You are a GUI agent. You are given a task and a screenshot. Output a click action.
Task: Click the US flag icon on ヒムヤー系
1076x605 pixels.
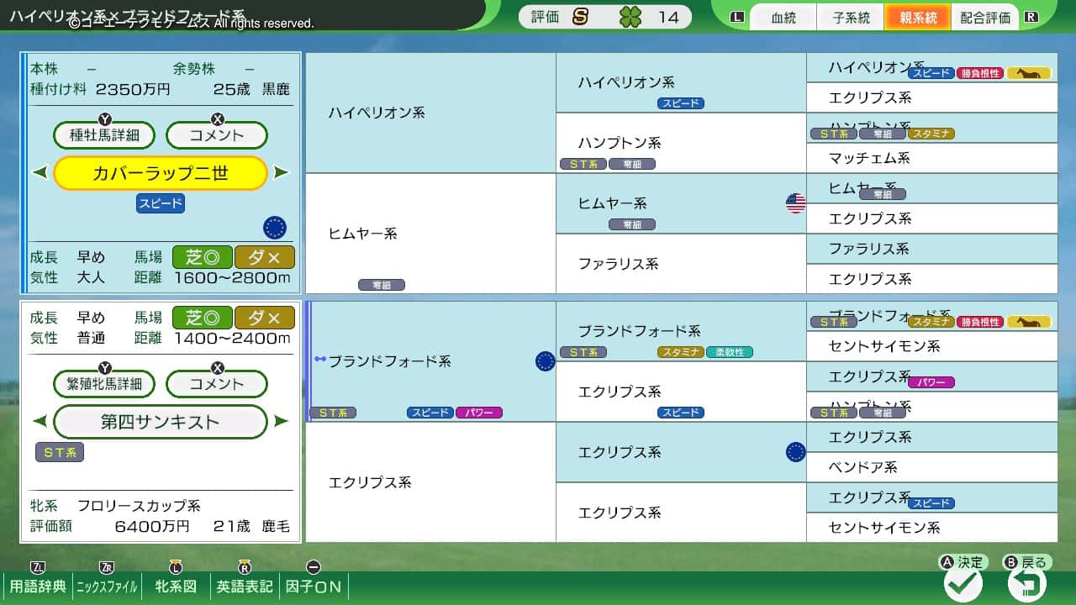click(x=795, y=203)
